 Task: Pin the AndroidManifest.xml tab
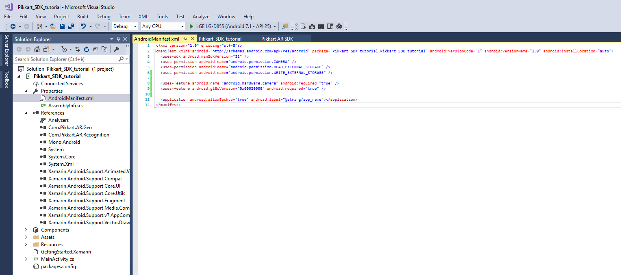pos(185,39)
